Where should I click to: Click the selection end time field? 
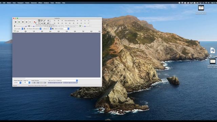[x=71, y=83]
